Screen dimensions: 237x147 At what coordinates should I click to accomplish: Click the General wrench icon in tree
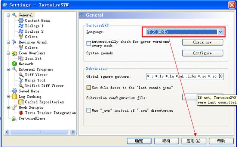(x=15, y=15)
